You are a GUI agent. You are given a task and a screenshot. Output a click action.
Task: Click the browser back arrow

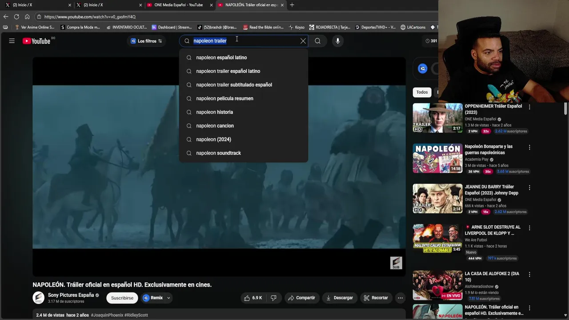click(x=6, y=16)
